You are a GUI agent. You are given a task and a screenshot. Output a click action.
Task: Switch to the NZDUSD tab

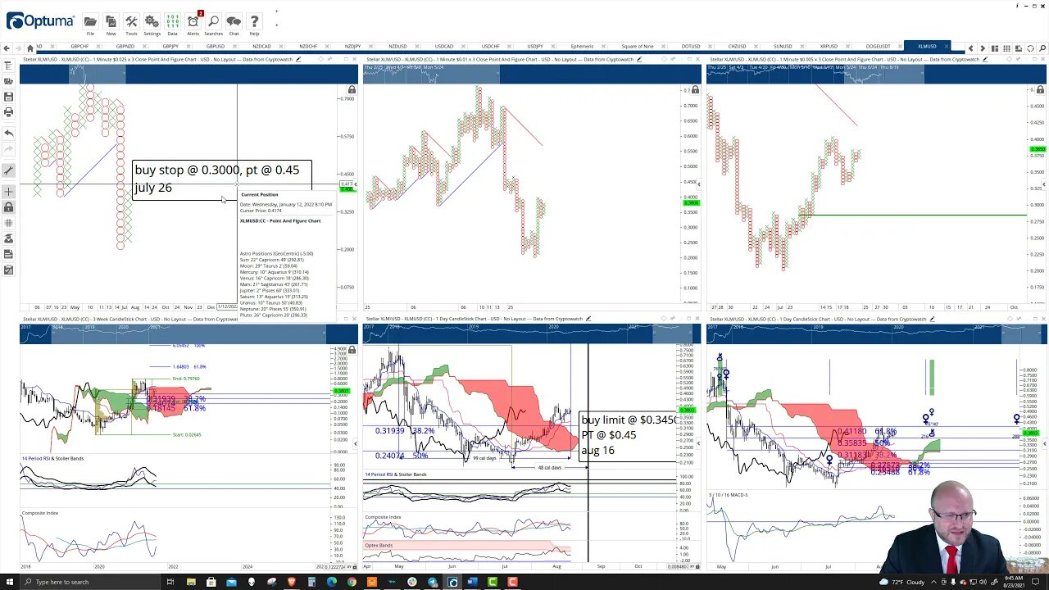click(397, 47)
